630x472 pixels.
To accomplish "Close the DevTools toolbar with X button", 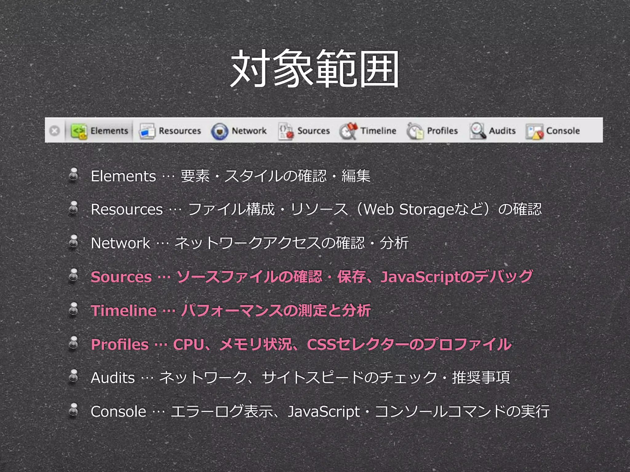I will tap(54, 131).
